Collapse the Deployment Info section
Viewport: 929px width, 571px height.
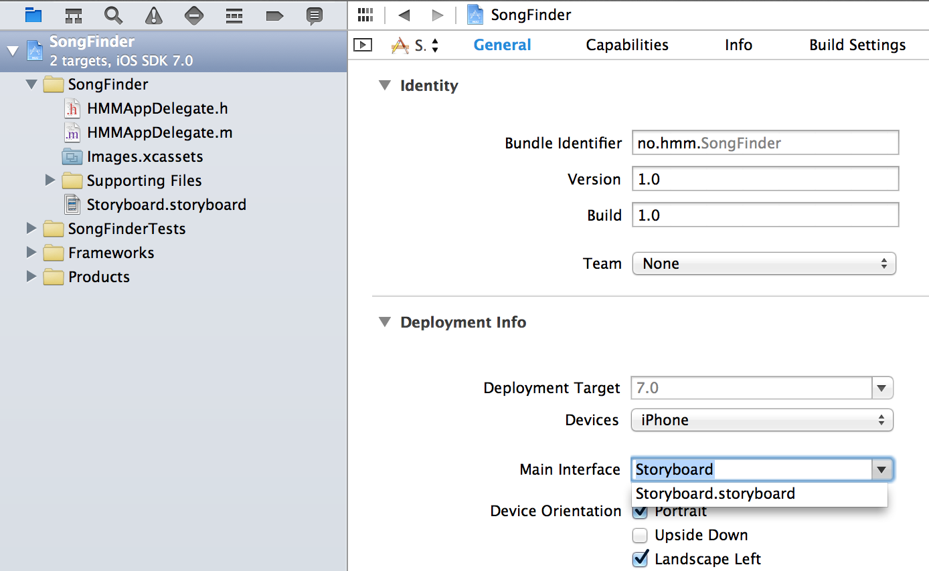tap(384, 322)
